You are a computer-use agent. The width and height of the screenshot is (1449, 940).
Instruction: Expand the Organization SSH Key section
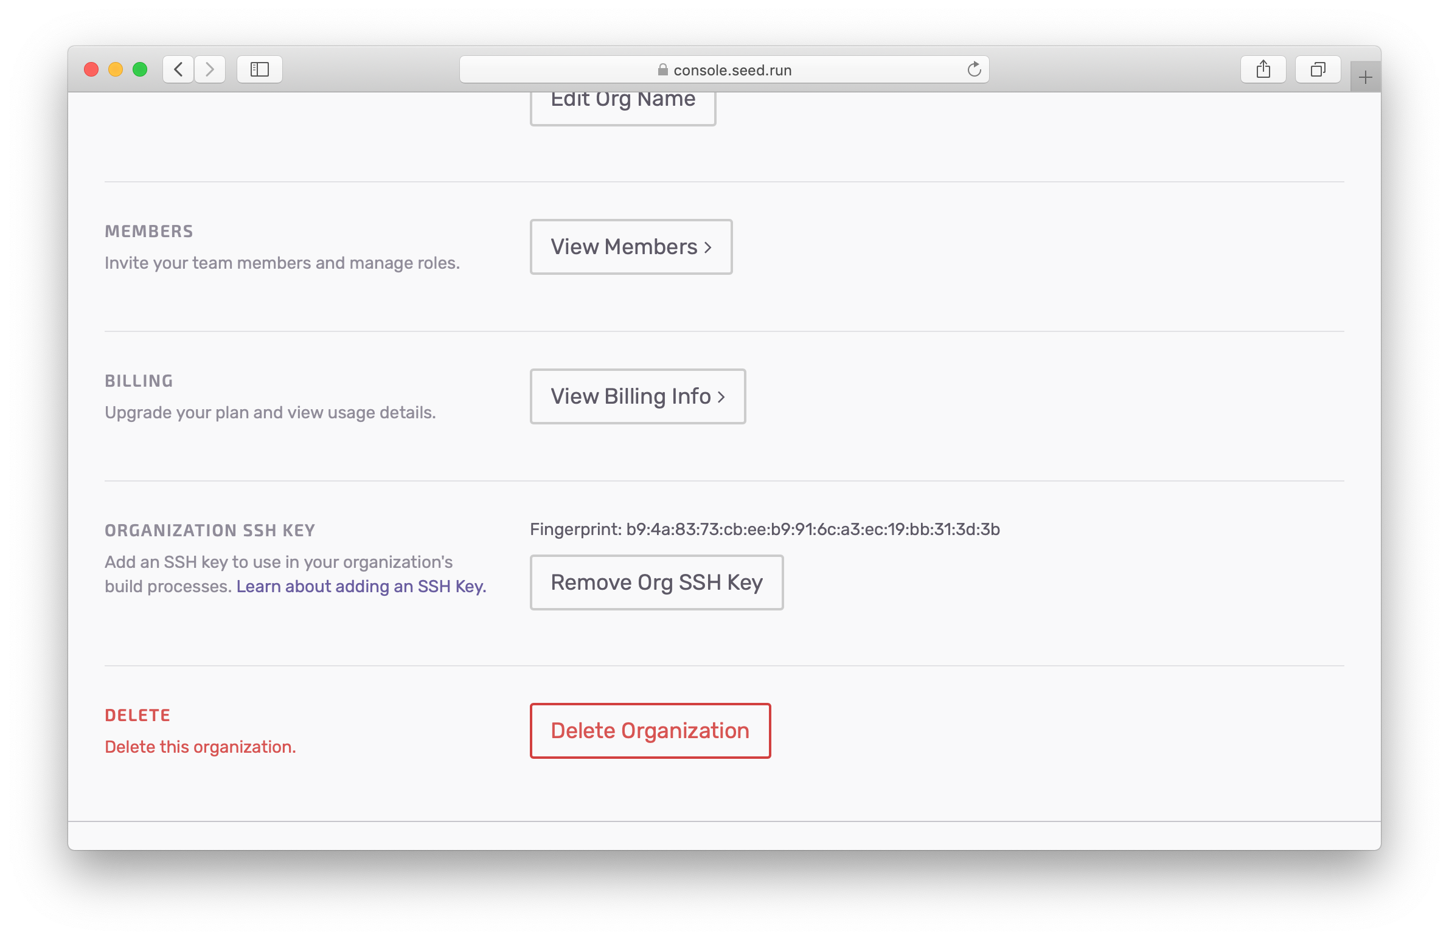211,530
